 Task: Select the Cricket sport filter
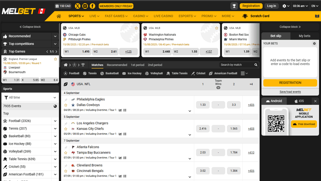(x=198, y=73)
